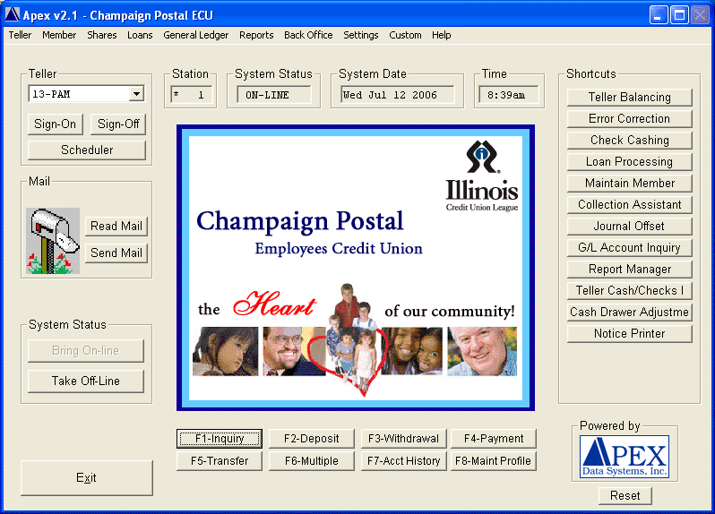Click the System Date field
The width and height of the screenshot is (715, 514).
pyautogui.click(x=397, y=95)
